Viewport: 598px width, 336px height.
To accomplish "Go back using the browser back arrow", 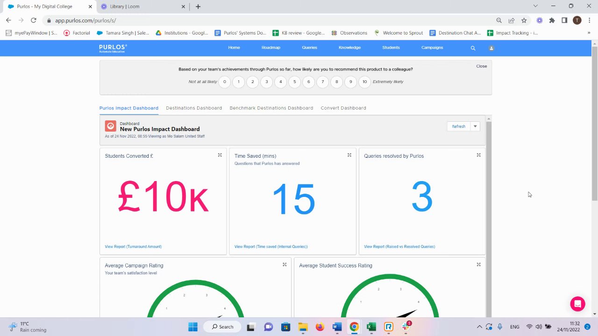I will (8, 21).
